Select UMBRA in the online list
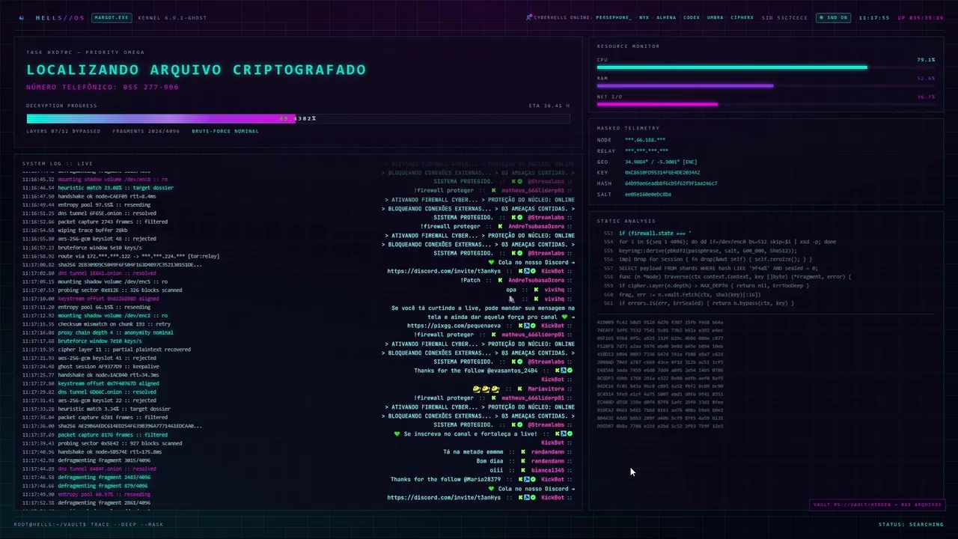Screen dimensions: 958x539 715,17
